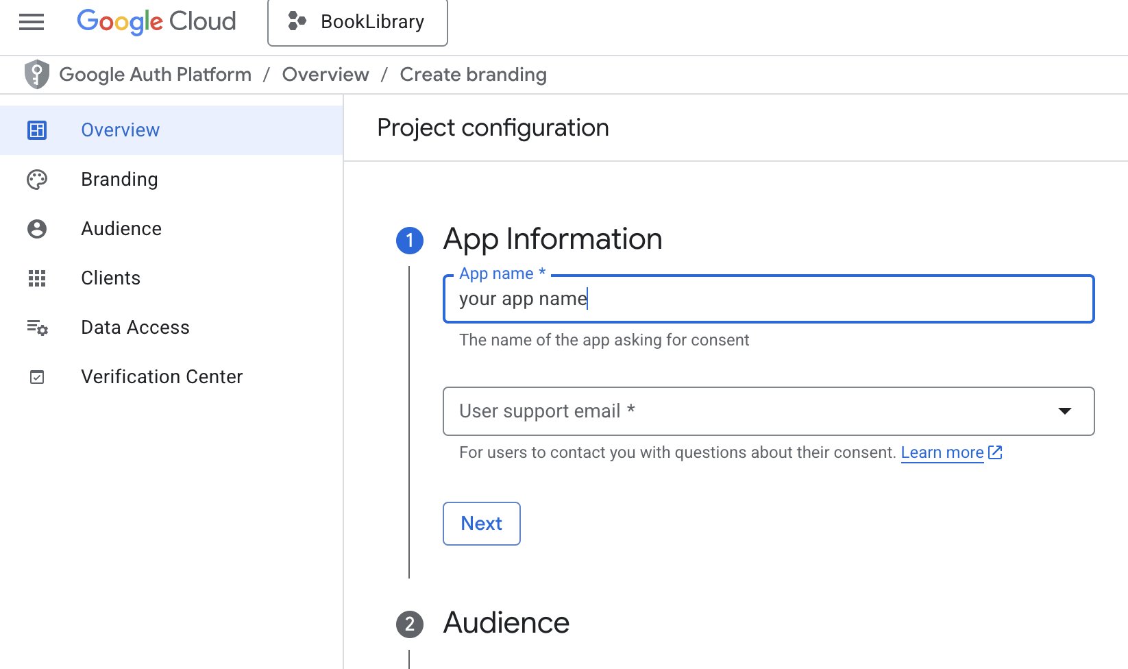Go to Audience in the sidebar
Viewport: 1128px width, 669px height.
point(121,229)
